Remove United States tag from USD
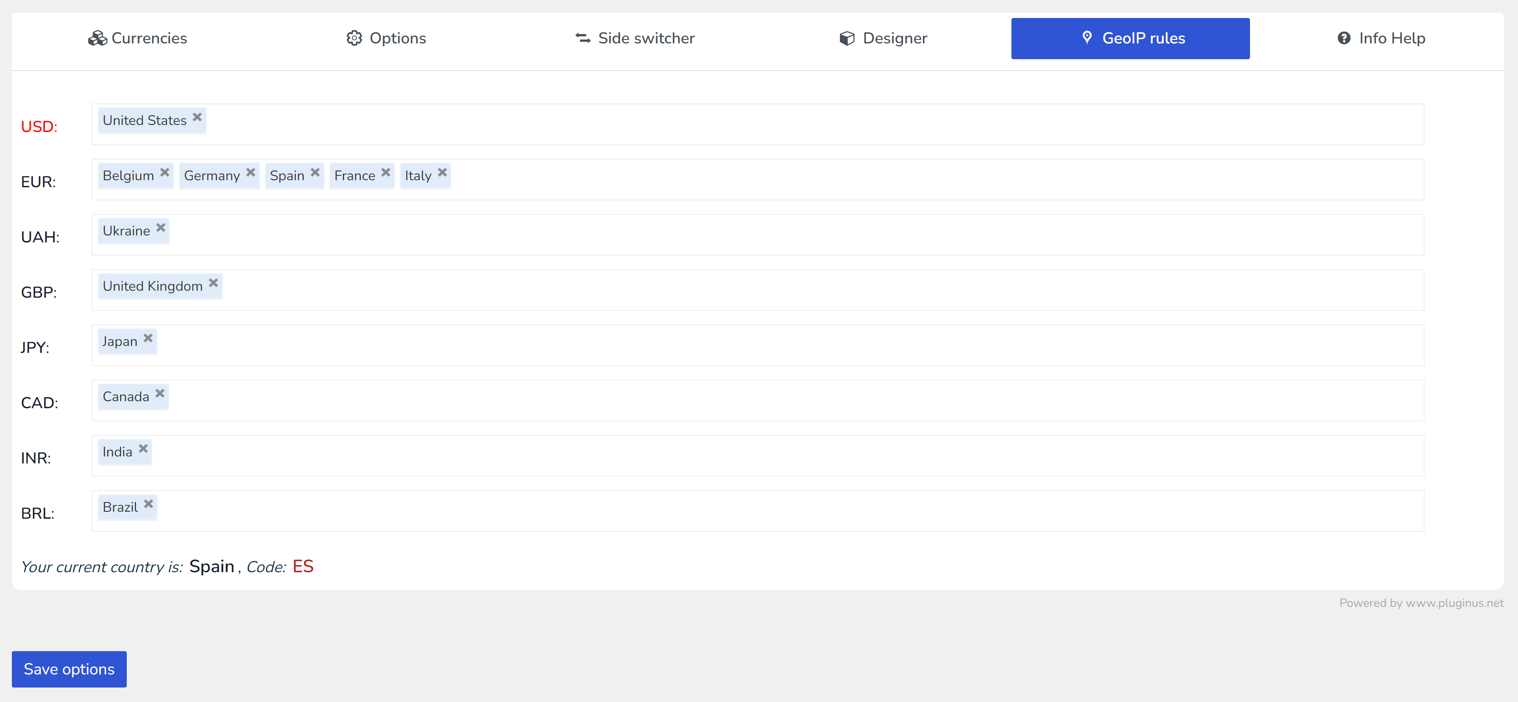This screenshot has height=702, width=1518. pos(197,117)
